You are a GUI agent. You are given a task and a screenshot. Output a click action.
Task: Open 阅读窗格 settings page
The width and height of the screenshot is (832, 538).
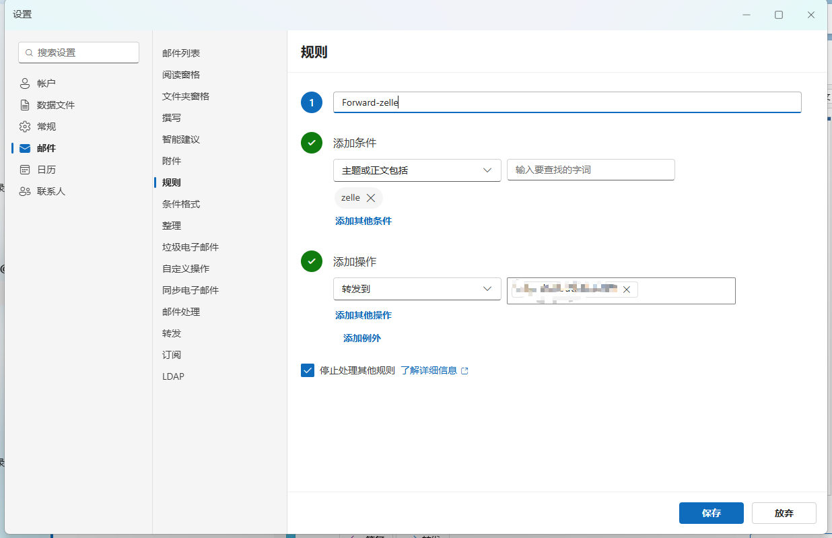coord(181,75)
